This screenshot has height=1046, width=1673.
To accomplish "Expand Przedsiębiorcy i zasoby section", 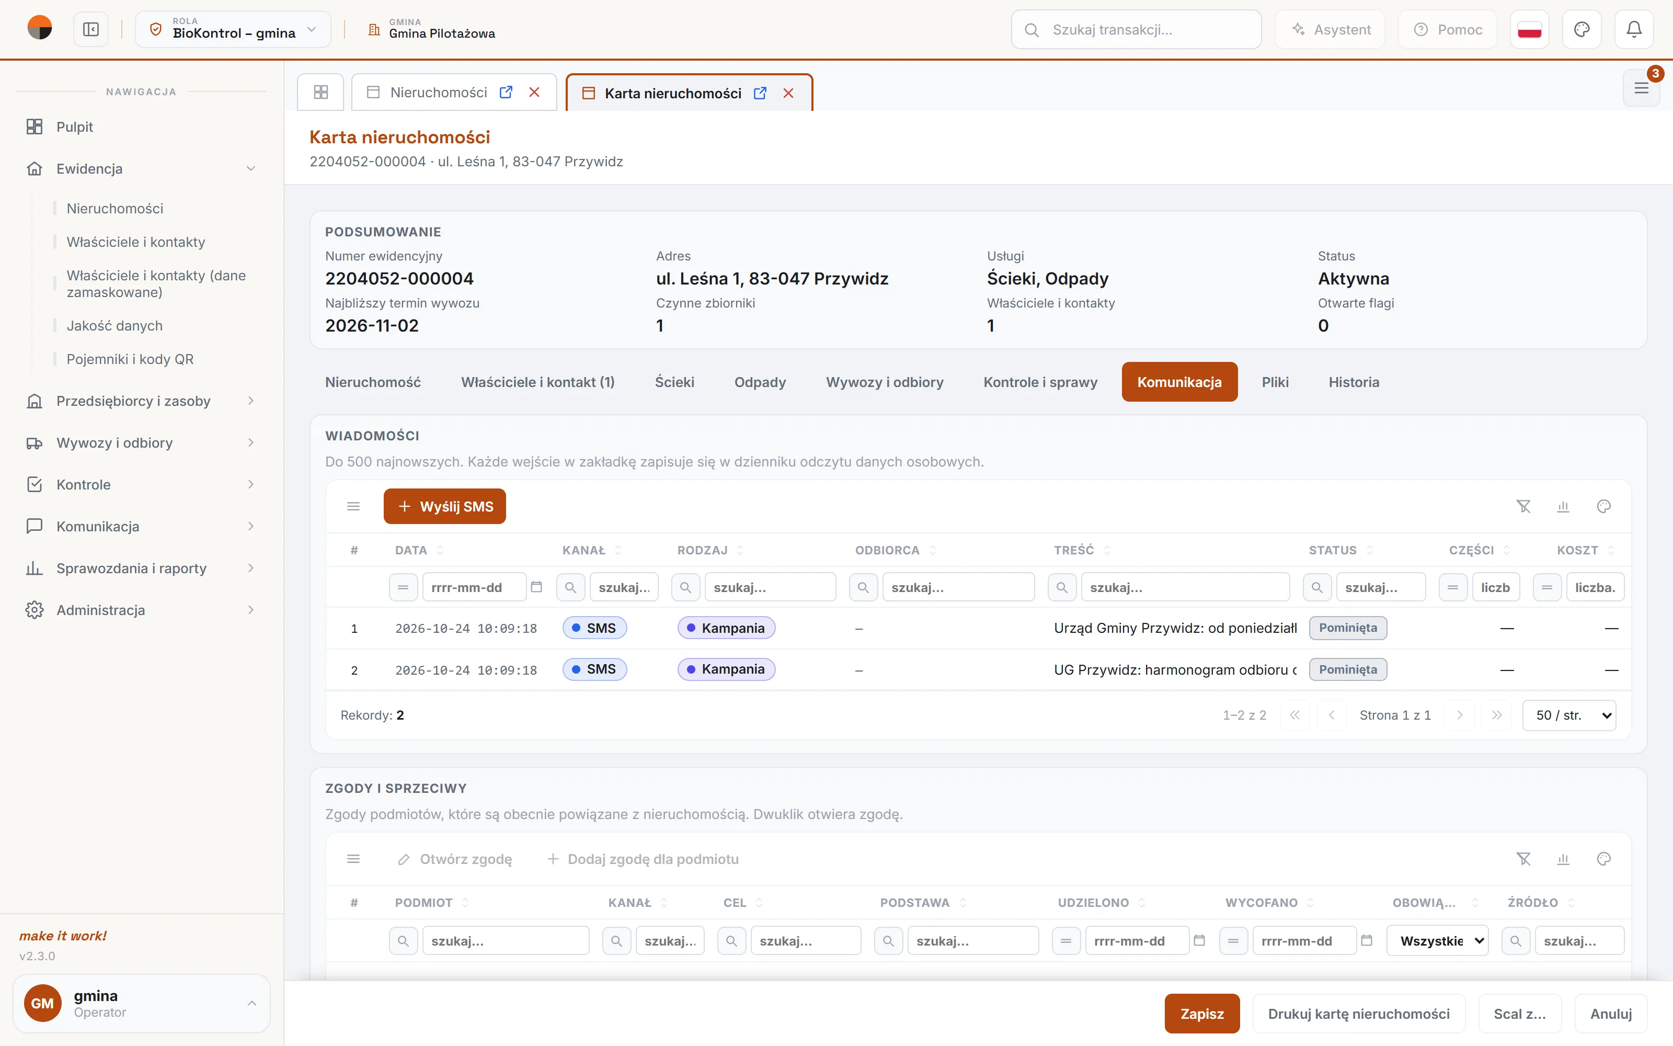I will [x=142, y=401].
